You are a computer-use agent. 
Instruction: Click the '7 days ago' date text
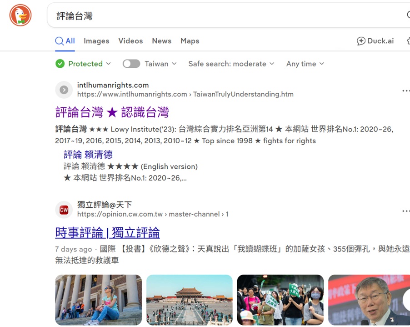pyautogui.click(x=74, y=249)
